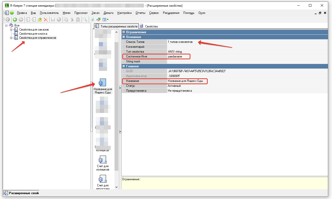Expand the Свойства для заказов tree node
This screenshot has height=199, width=332.
point(11,30)
